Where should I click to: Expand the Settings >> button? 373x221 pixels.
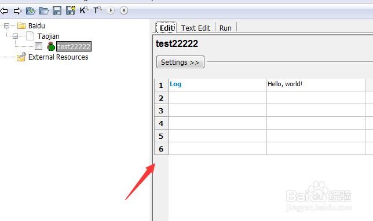tap(180, 62)
